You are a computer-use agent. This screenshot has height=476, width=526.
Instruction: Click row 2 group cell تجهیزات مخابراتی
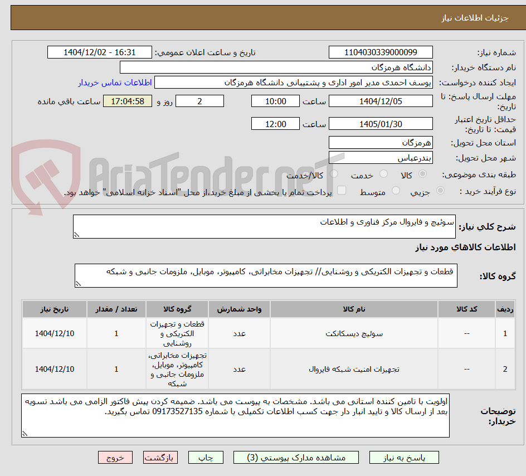[177, 369]
